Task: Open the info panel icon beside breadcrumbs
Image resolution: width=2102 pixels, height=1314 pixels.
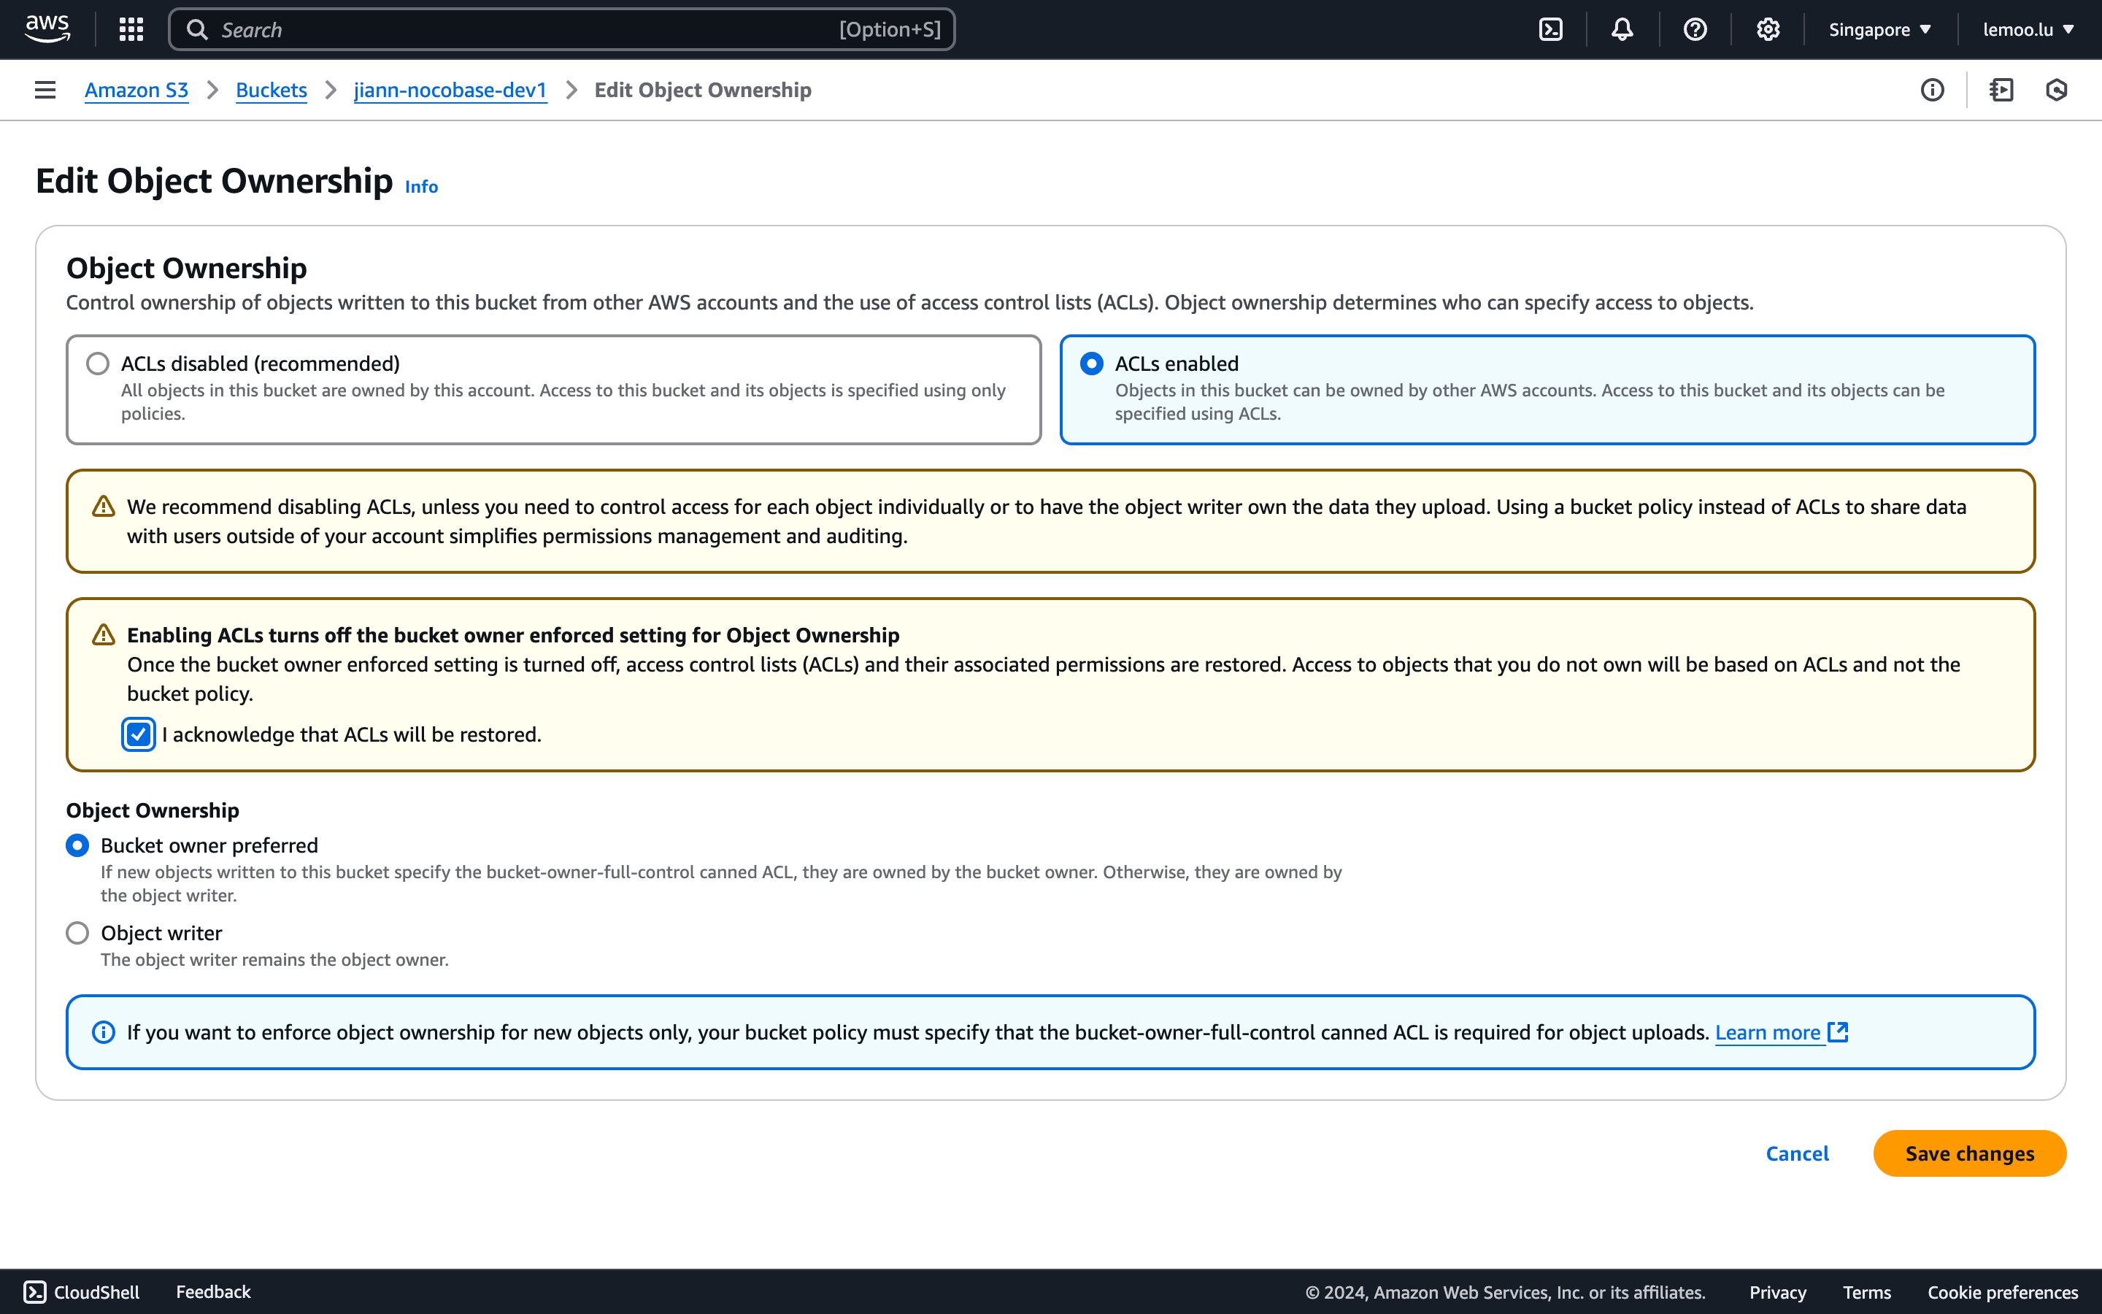Action: pos(1932,90)
